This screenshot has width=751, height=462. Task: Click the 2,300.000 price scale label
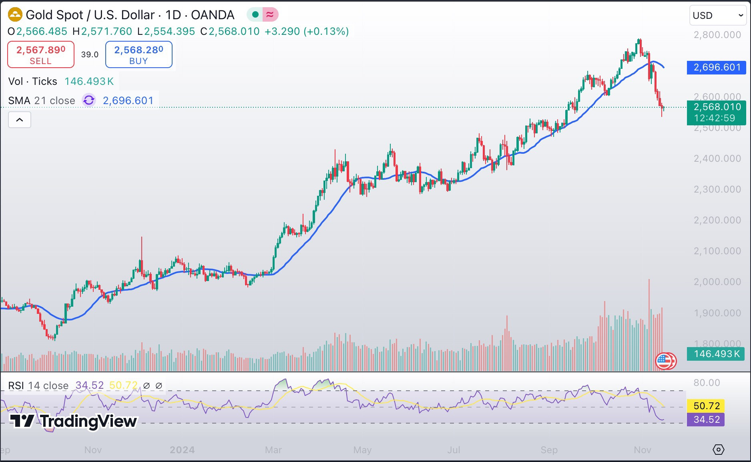tap(717, 189)
